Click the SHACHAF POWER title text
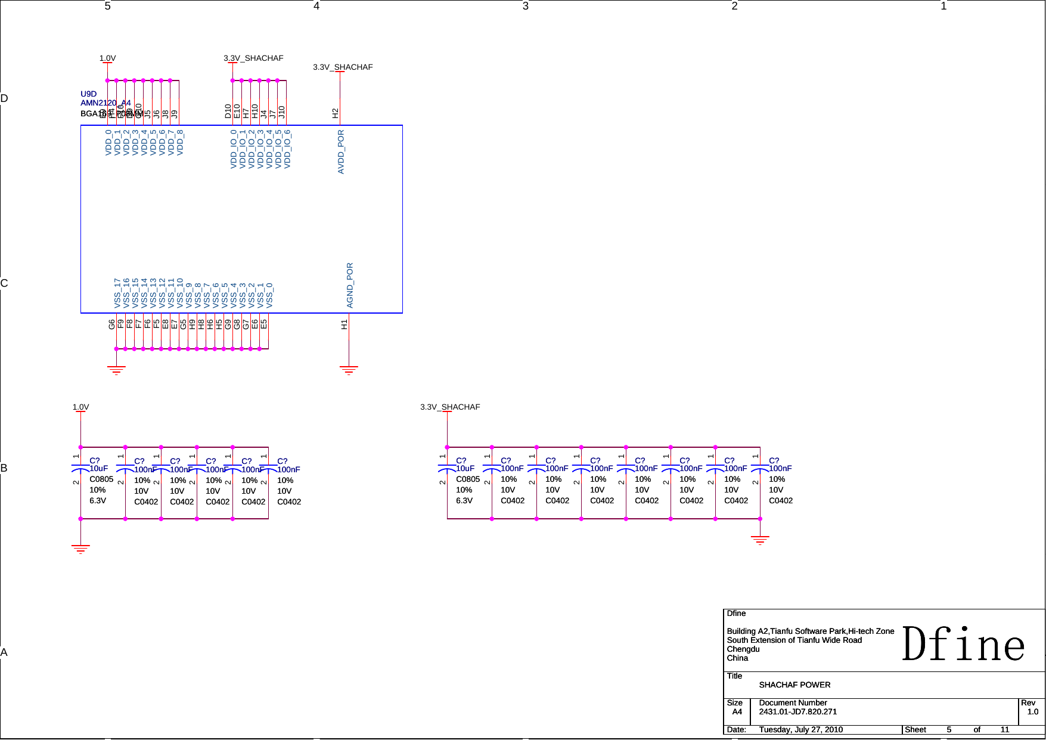 [x=794, y=685]
